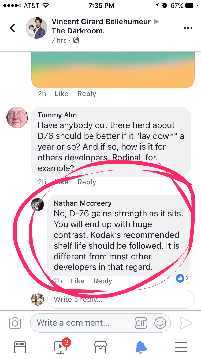Open the Watch videos tab
This screenshot has height=359, width=201.
[x=61, y=347]
